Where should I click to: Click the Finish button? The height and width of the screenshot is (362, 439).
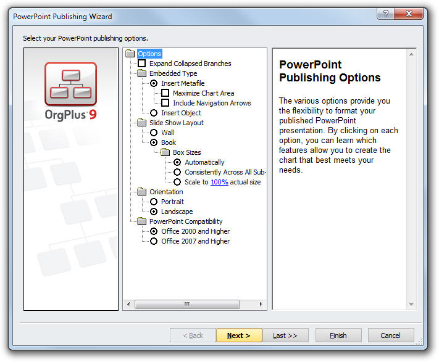coord(338,335)
